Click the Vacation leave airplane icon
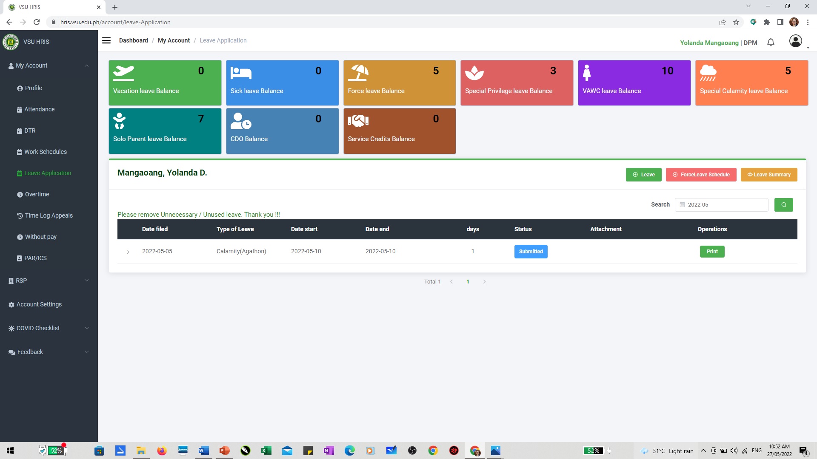This screenshot has height=459, width=817. point(123,73)
